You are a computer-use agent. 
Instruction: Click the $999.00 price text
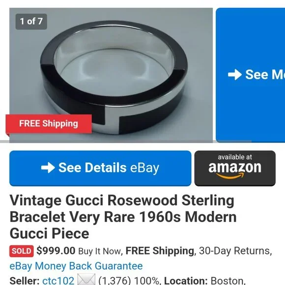coord(56,251)
